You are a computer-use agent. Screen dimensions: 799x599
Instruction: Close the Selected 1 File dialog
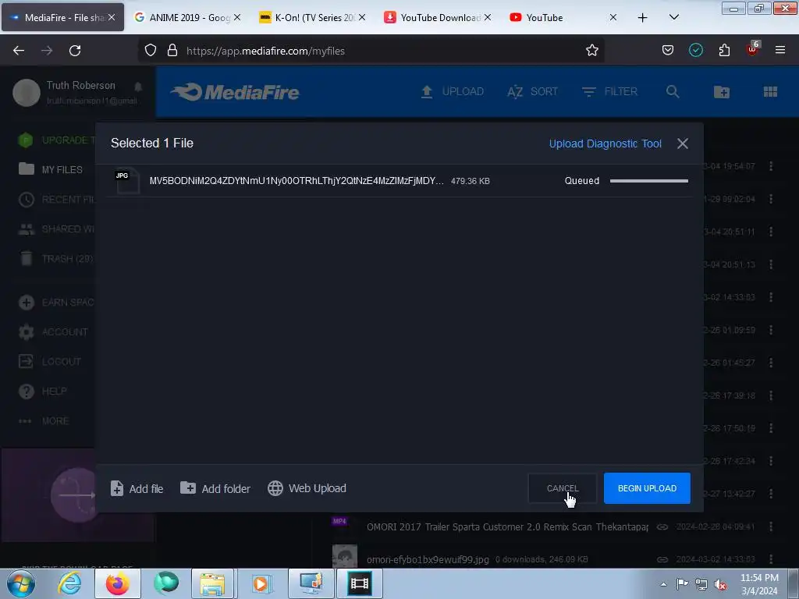click(x=682, y=144)
